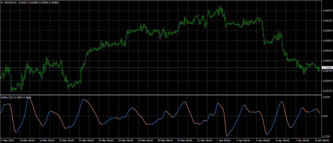Image resolution: width=333 pixels, height=143 pixels.
Task: Click the 17 Mar 2021 date label
Action: 7,140
